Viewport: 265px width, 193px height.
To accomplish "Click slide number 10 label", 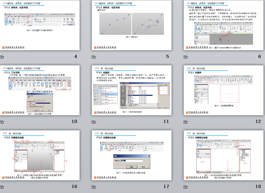I will click(x=75, y=121).
